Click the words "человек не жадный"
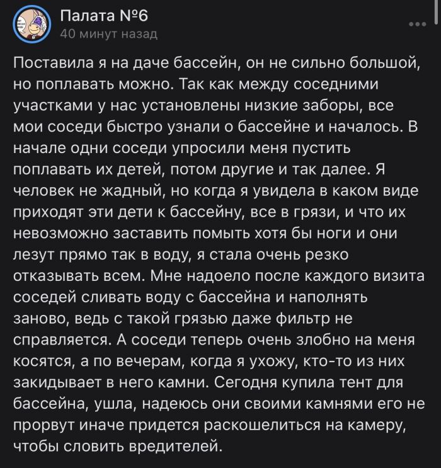The height and width of the screenshot is (468, 441). click(x=86, y=191)
